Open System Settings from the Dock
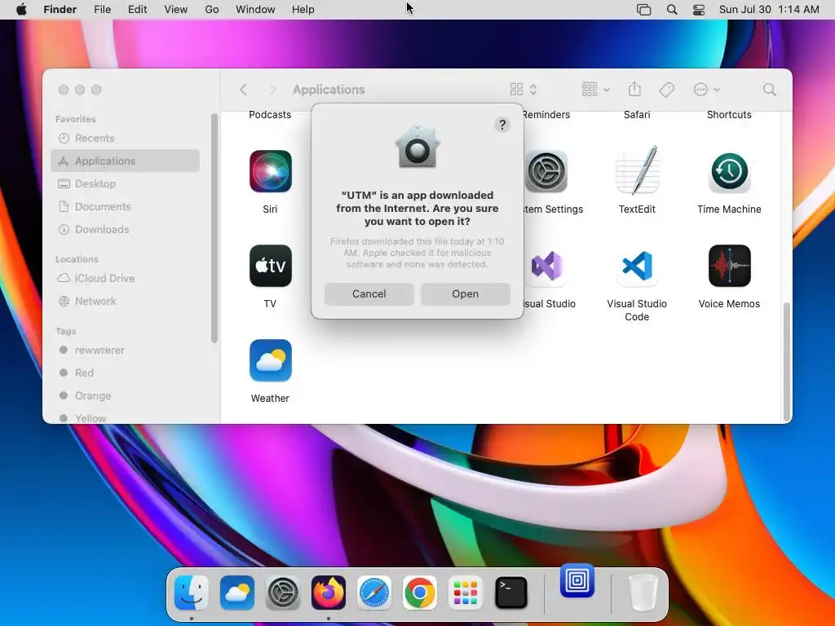Viewport: 835px width, 626px height. pos(283,593)
